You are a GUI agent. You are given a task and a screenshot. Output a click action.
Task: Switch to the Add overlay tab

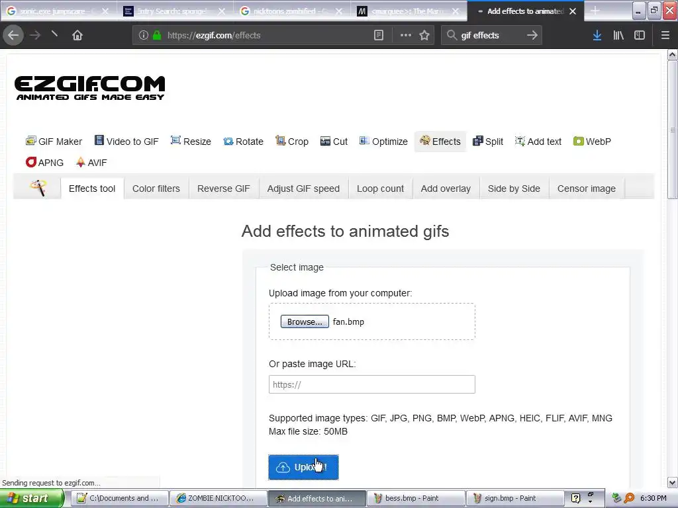tap(446, 189)
